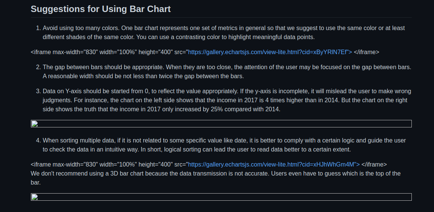Open the gallery link ending in xHJhWhGm4M
The width and height of the screenshot is (434, 212).
point(274,165)
